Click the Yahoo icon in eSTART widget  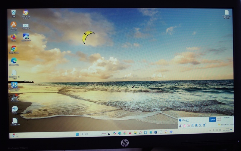point(188,125)
